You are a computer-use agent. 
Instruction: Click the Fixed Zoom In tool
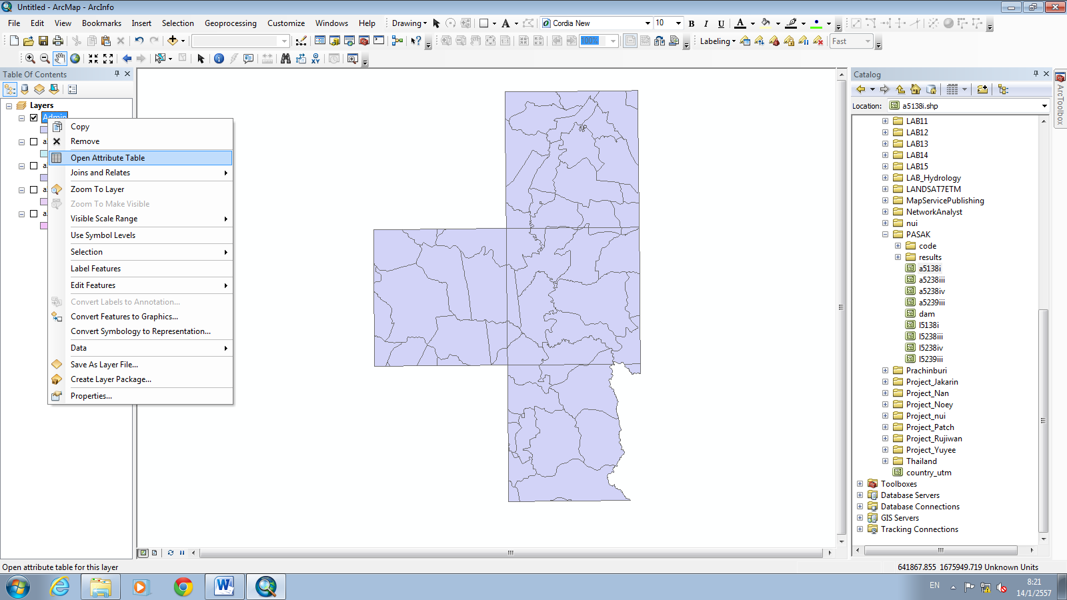93,59
